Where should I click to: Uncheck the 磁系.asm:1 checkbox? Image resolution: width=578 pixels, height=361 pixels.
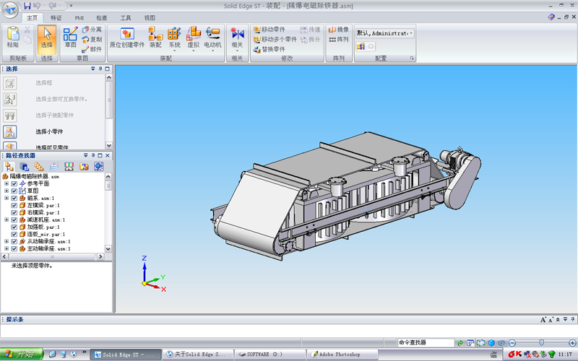(x=14, y=198)
